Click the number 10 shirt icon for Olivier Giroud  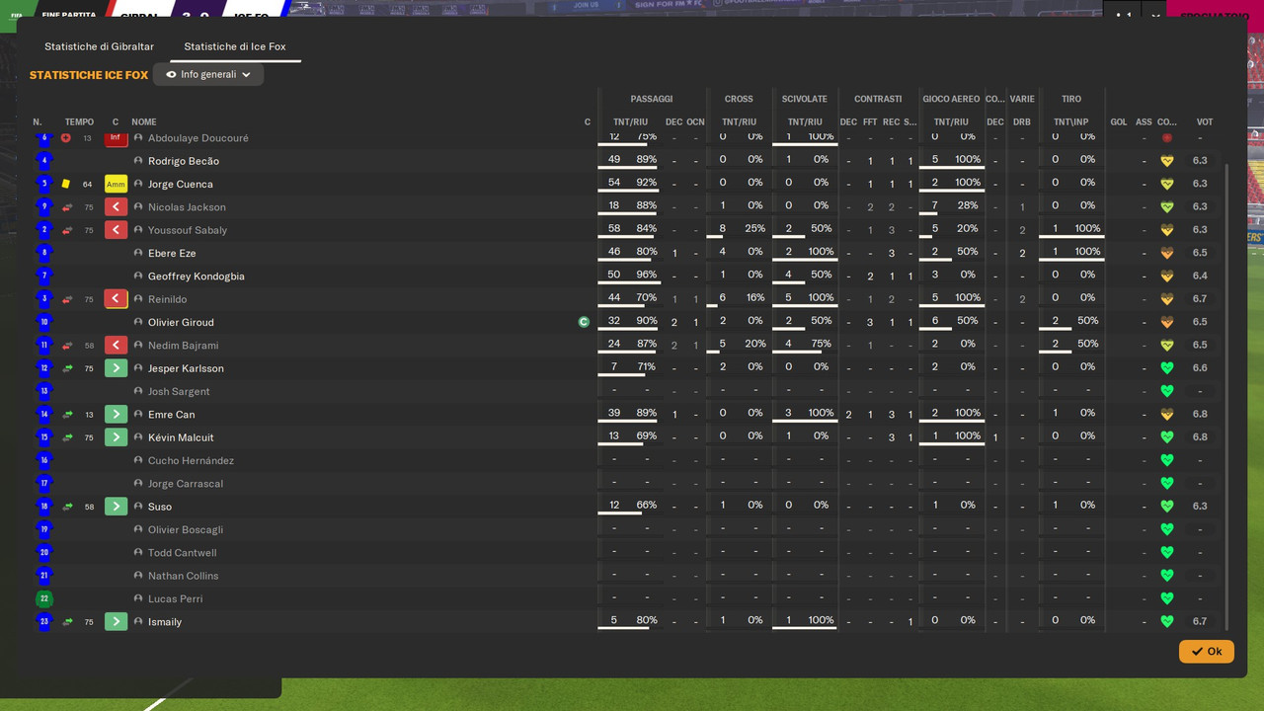click(x=43, y=322)
